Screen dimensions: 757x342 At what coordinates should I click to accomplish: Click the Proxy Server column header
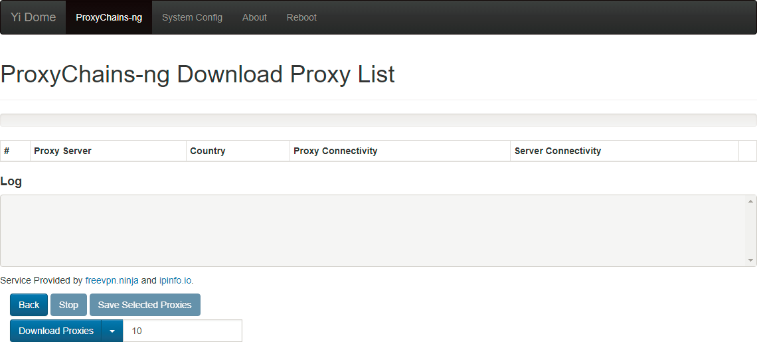[108, 151]
